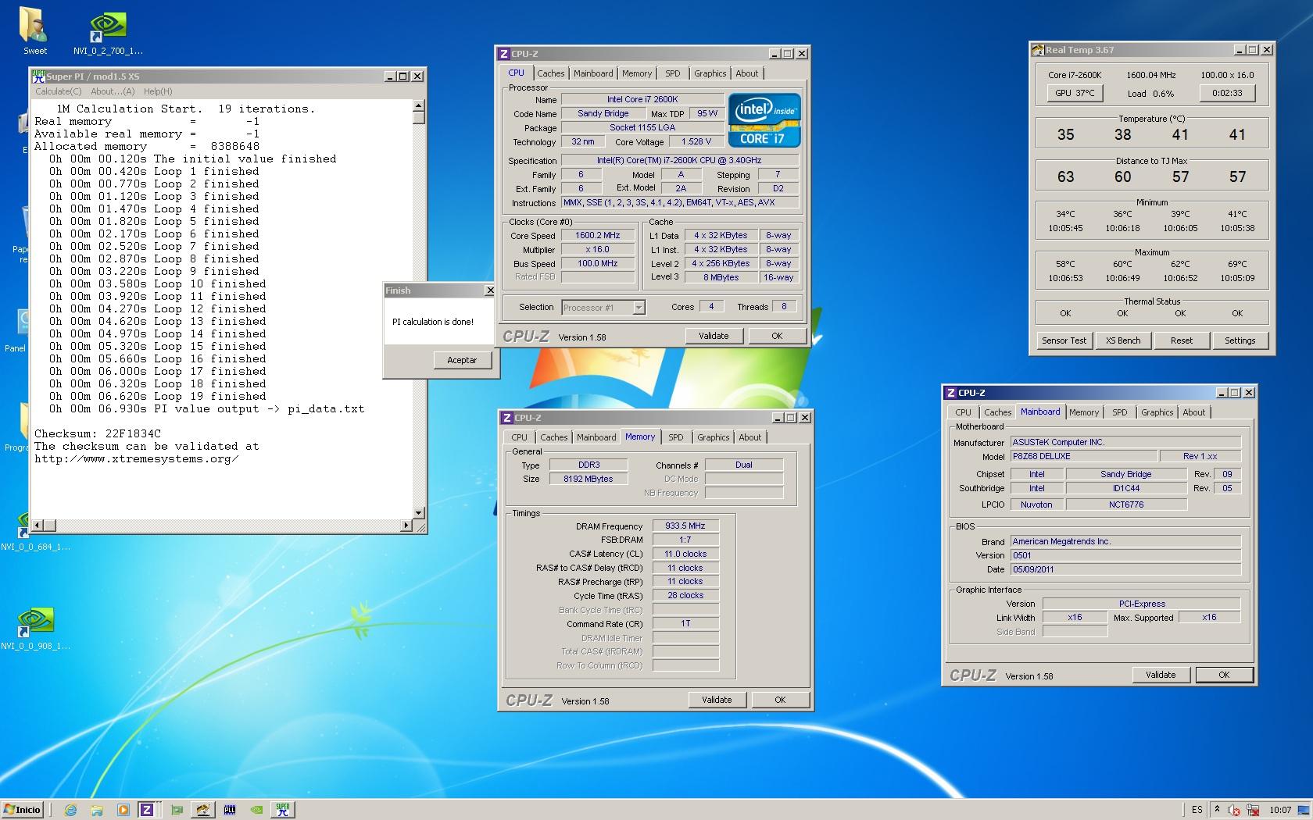This screenshot has height=820, width=1313.
Task: Click the network disconnected tray icon
Action: (1252, 811)
